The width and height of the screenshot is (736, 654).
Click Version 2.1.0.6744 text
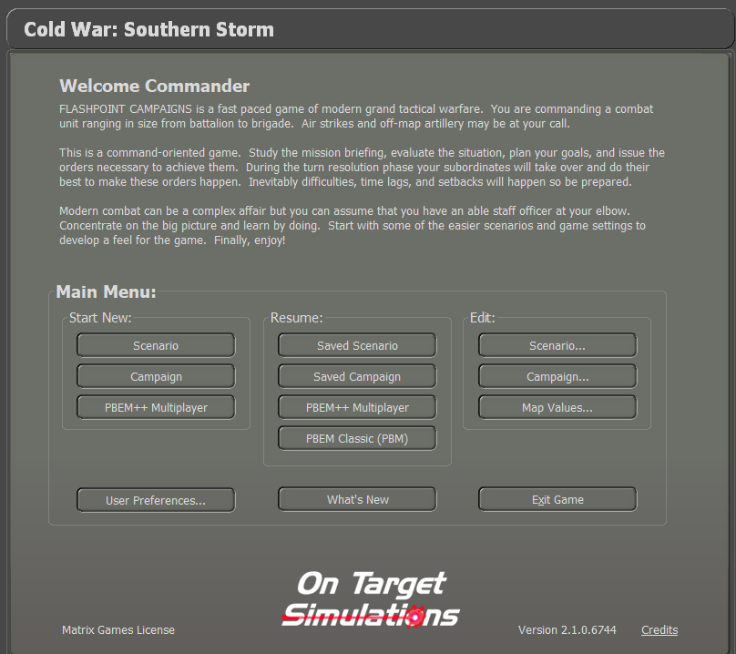567,630
